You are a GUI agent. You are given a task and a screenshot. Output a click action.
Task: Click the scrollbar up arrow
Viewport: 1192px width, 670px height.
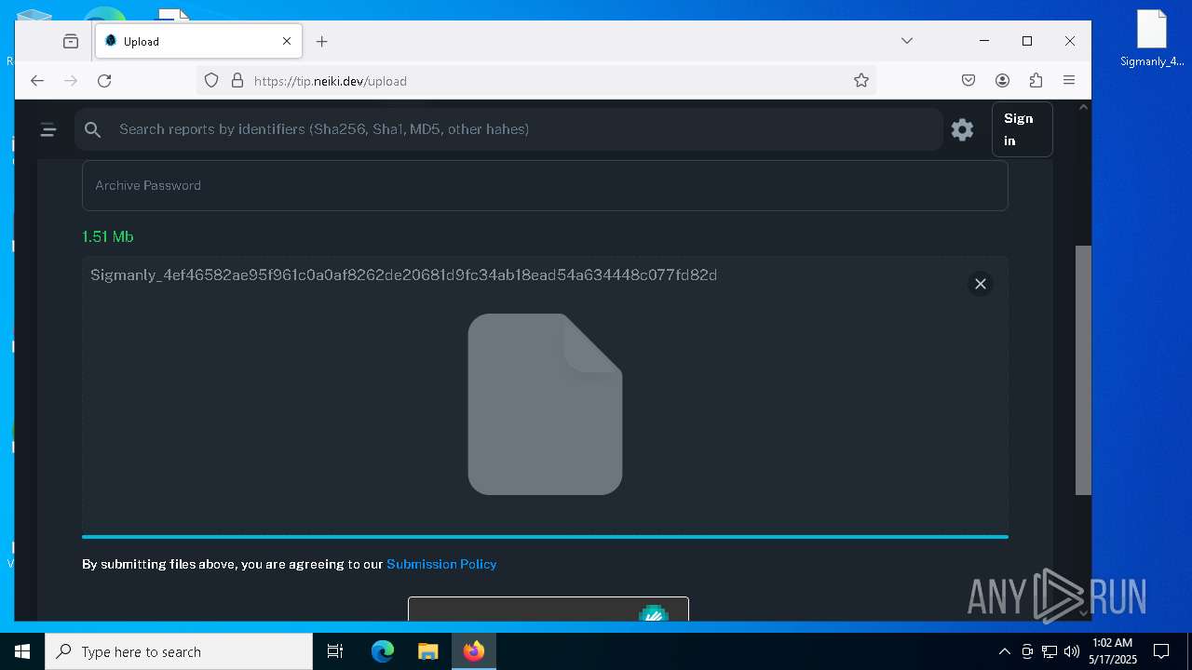1083,107
